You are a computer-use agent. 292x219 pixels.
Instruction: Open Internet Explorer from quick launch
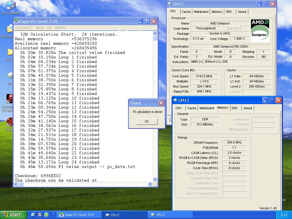[x=33, y=214]
